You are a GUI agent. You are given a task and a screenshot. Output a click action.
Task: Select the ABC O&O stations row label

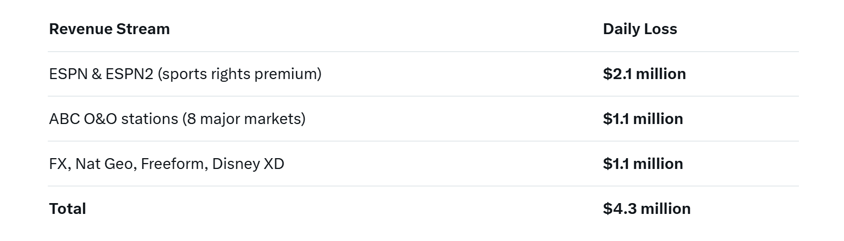pos(177,119)
